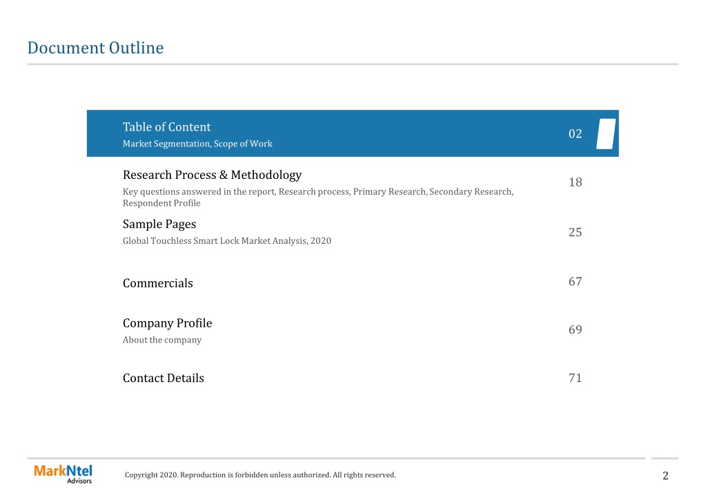Click page number 69
Image resolution: width=706 pixels, height=489 pixels.
point(575,329)
